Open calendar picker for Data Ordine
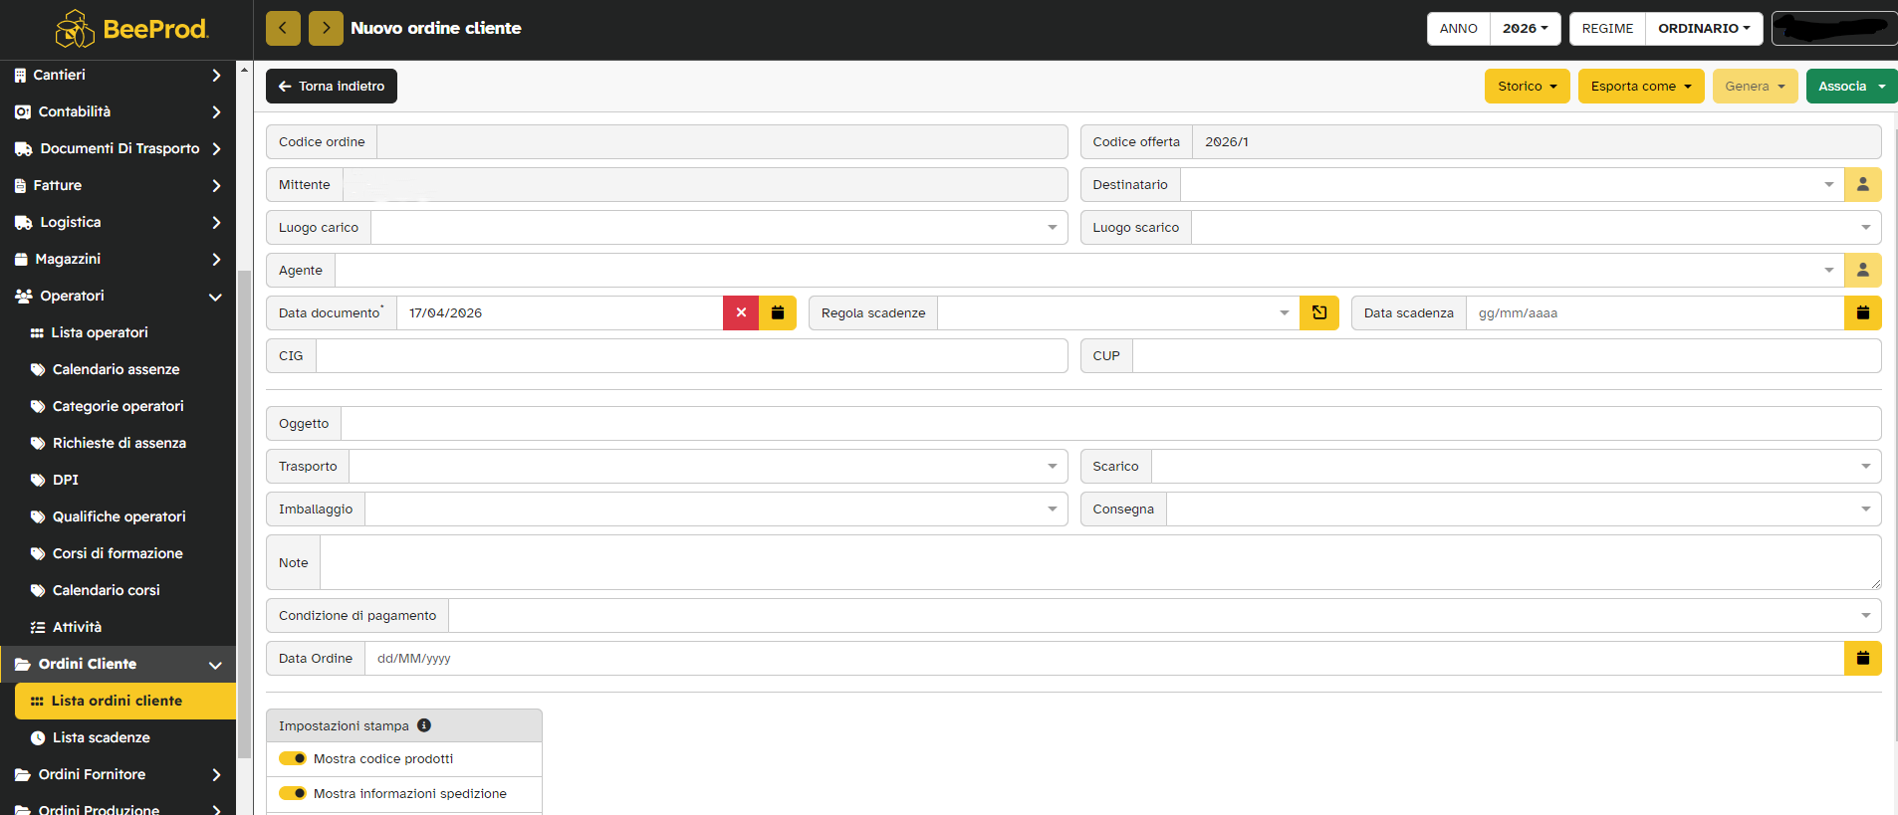The width and height of the screenshot is (1898, 815). click(1862, 658)
